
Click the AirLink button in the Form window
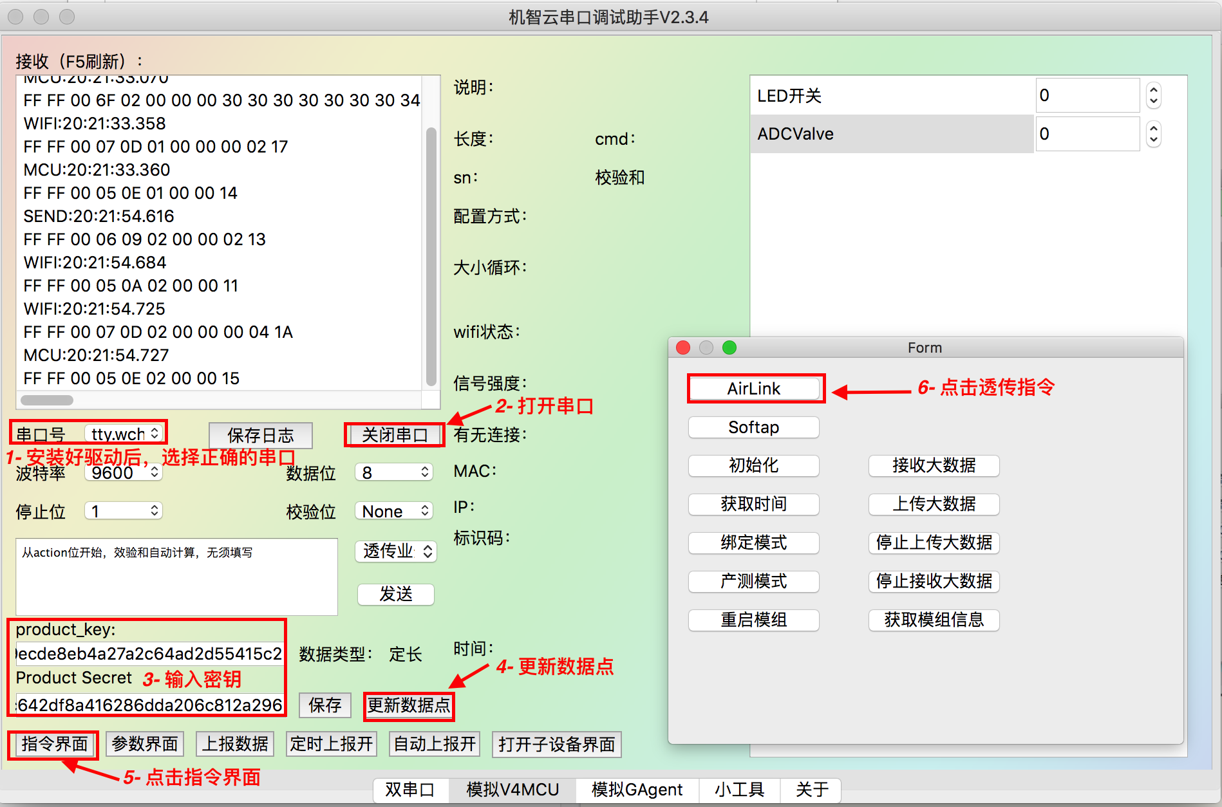[754, 388]
